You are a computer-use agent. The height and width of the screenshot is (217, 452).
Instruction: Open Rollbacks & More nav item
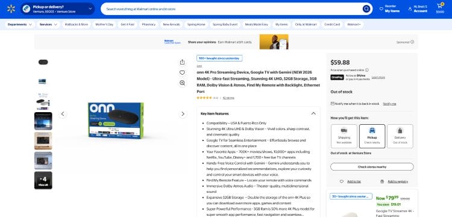tap(77, 25)
